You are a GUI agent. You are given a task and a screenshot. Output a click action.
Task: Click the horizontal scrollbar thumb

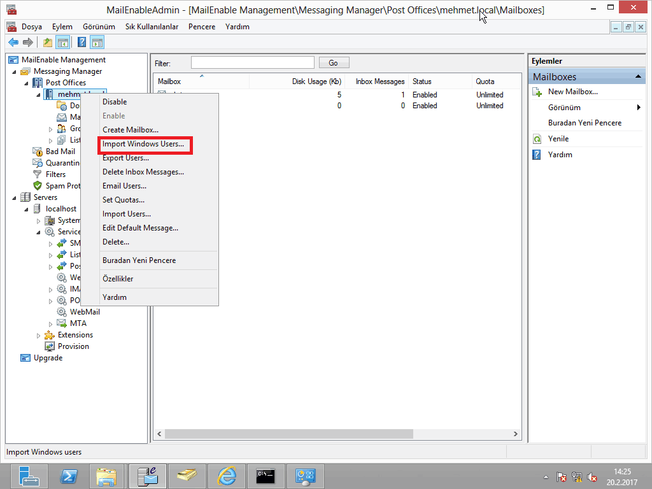pos(289,434)
